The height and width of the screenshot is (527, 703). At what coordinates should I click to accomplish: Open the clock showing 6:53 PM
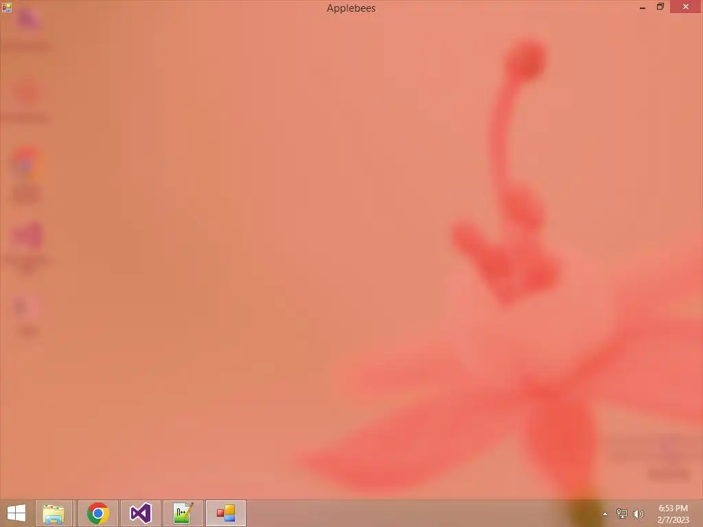(x=673, y=514)
